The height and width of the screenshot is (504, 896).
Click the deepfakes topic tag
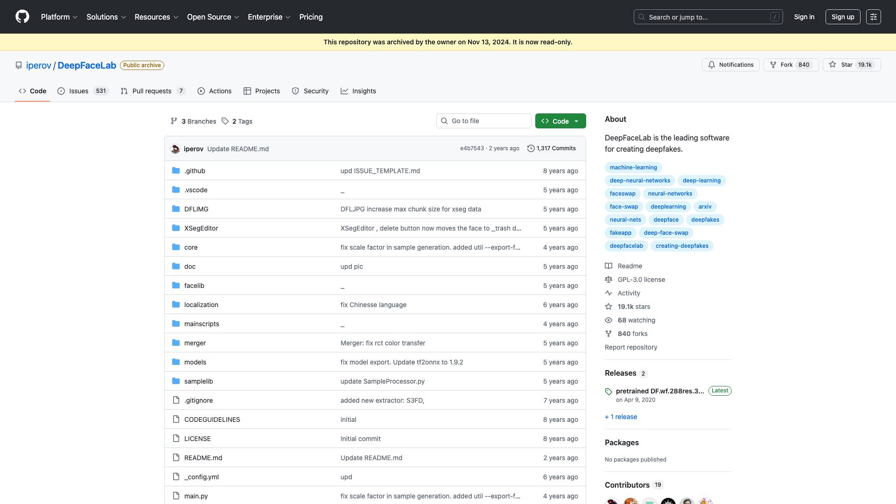705,220
